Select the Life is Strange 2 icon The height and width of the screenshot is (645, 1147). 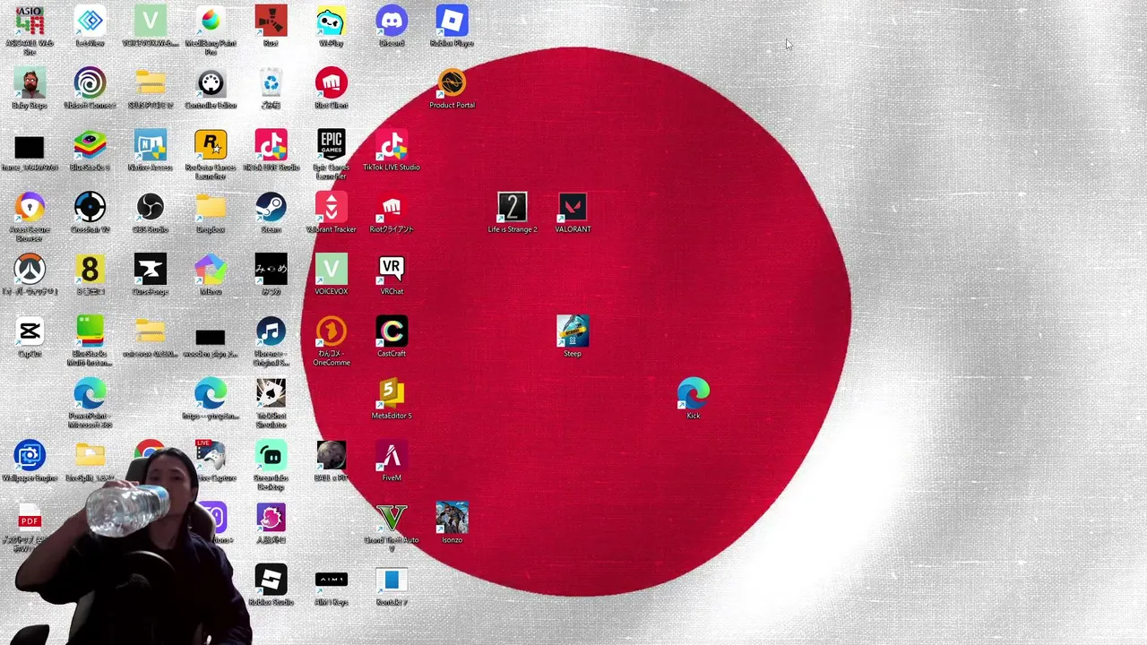[x=512, y=208]
